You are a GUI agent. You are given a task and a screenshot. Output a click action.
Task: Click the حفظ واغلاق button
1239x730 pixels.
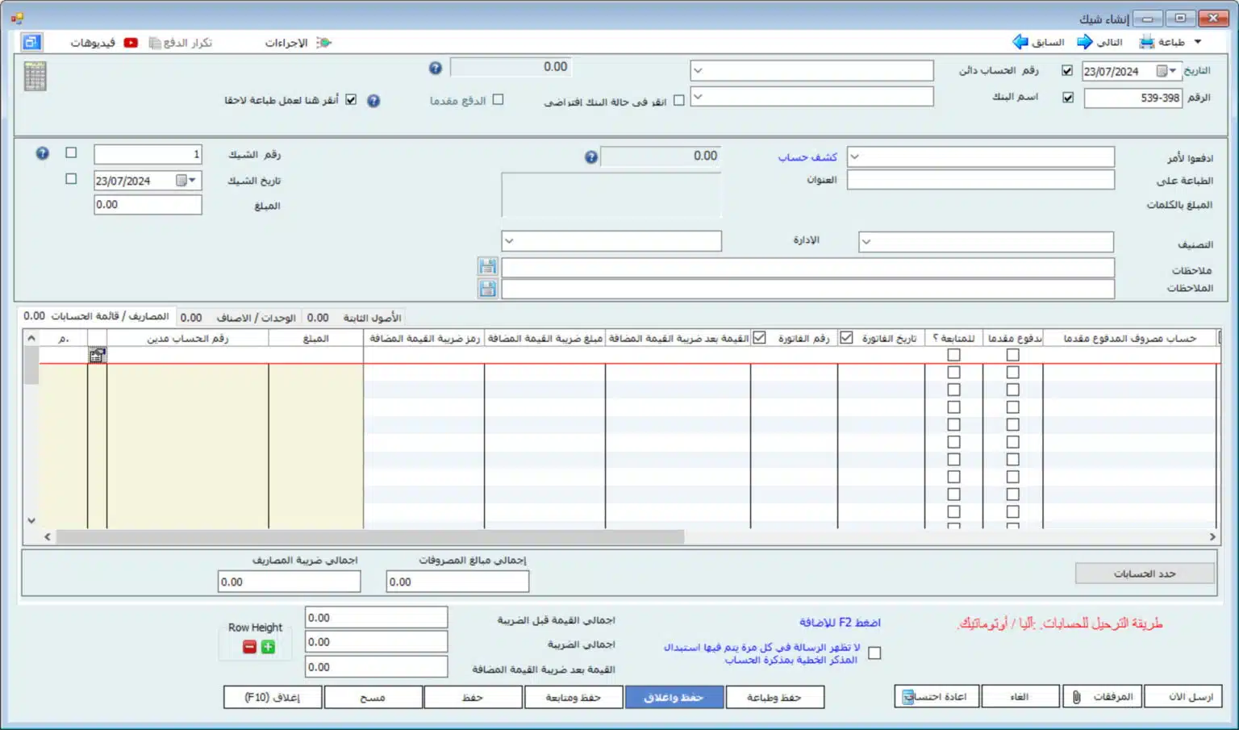point(674,697)
